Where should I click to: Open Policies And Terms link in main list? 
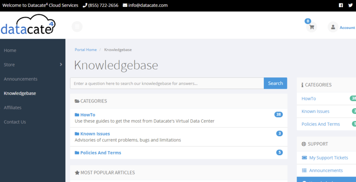[x=101, y=153]
